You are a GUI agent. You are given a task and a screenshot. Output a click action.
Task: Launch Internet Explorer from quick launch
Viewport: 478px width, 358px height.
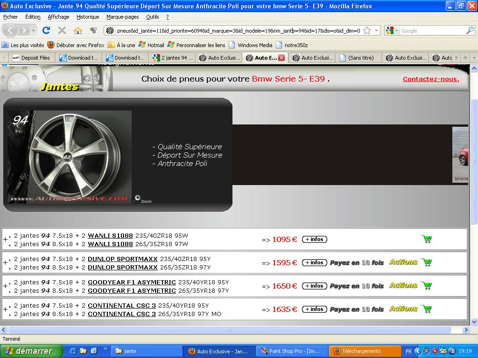tap(72, 351)
